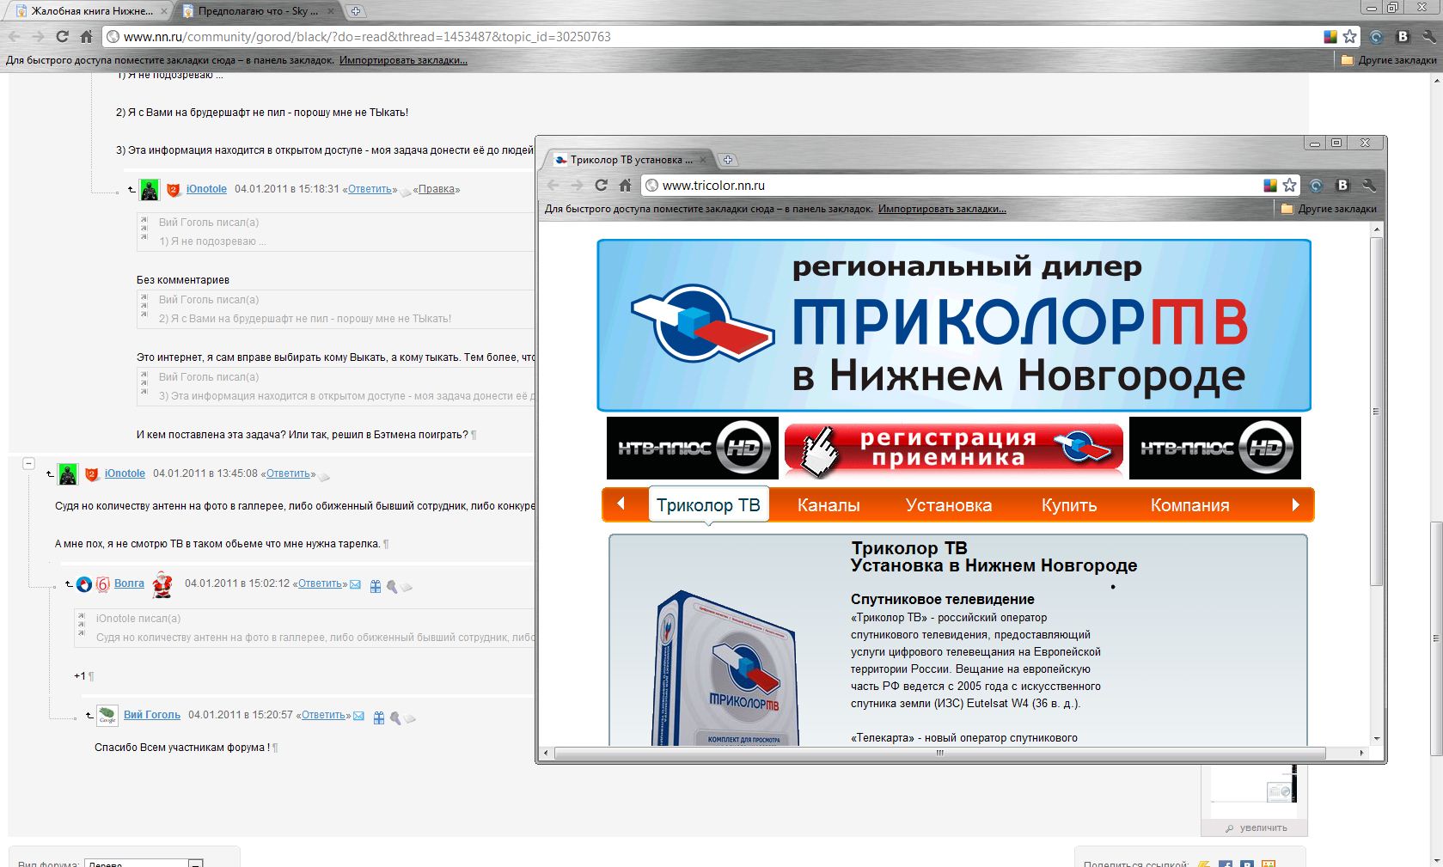Click the регистрация приемника banner button
Screen dimensions: 1443x867
(x=953, y=448)
